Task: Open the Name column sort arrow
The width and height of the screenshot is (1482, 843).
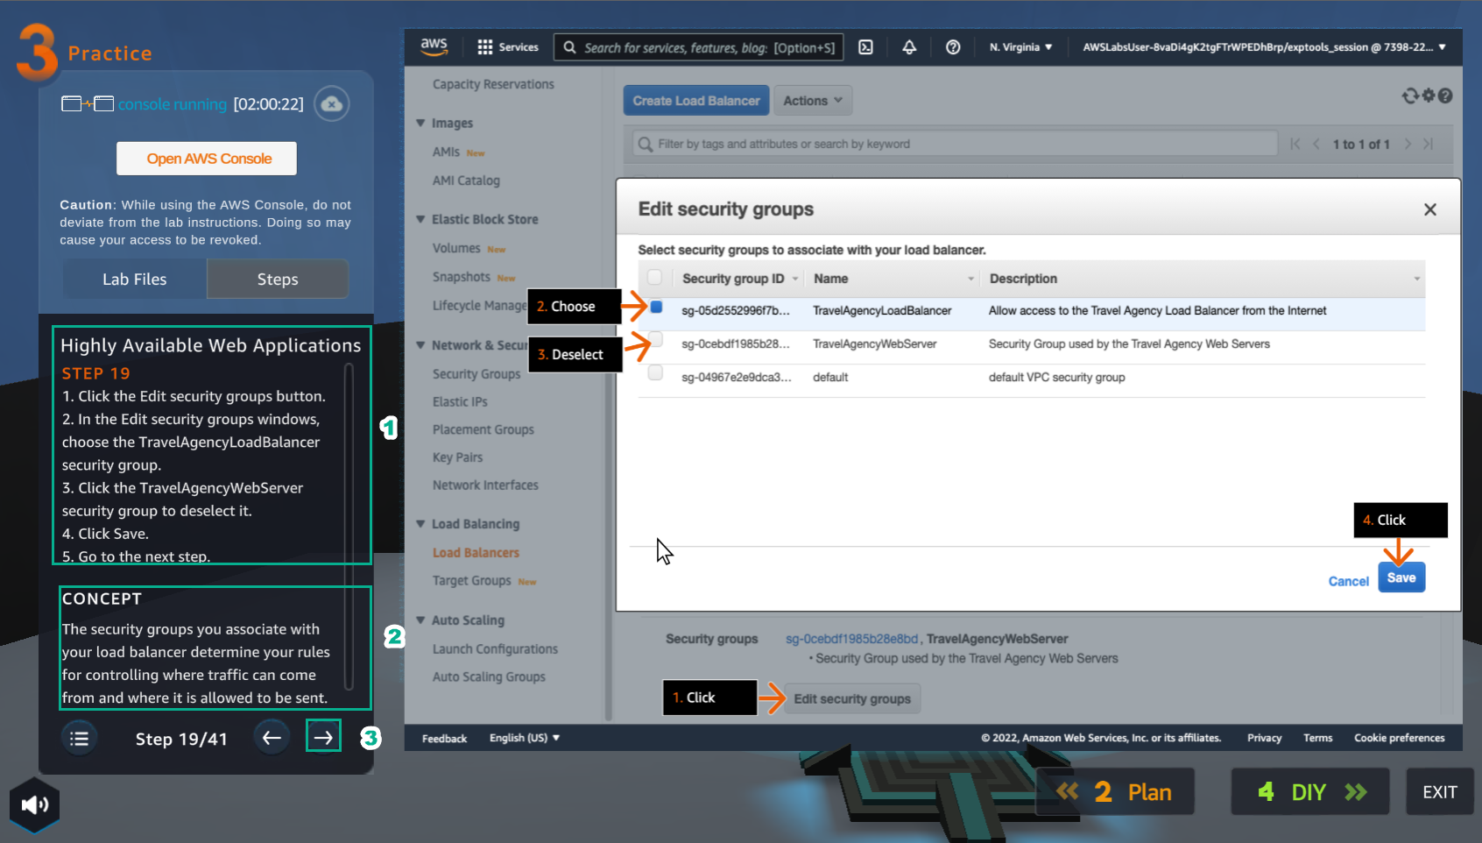Action: click(x=970, y=279)
